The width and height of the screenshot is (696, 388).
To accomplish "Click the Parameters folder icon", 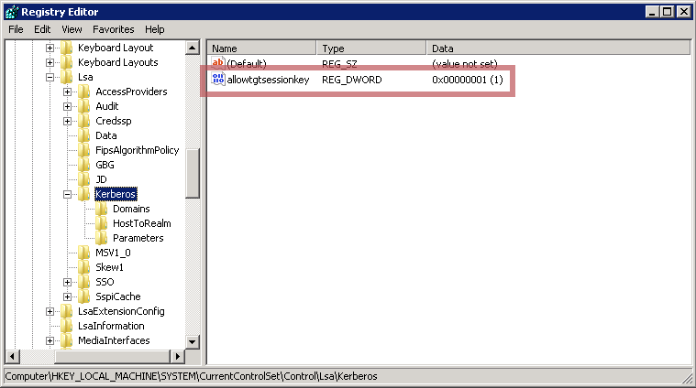I will [101, 237].
